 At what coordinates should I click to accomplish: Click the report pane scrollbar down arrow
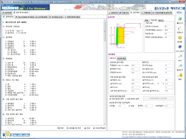tap(105, 124)
